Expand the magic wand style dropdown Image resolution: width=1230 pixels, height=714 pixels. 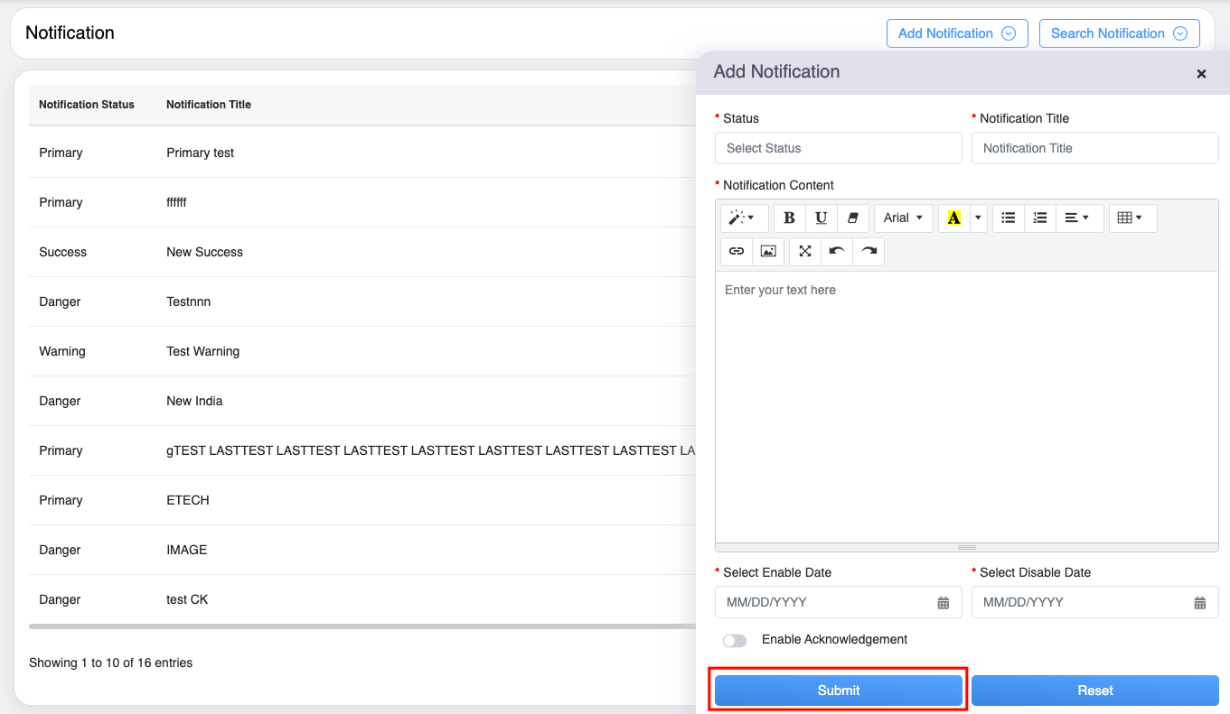744,218
